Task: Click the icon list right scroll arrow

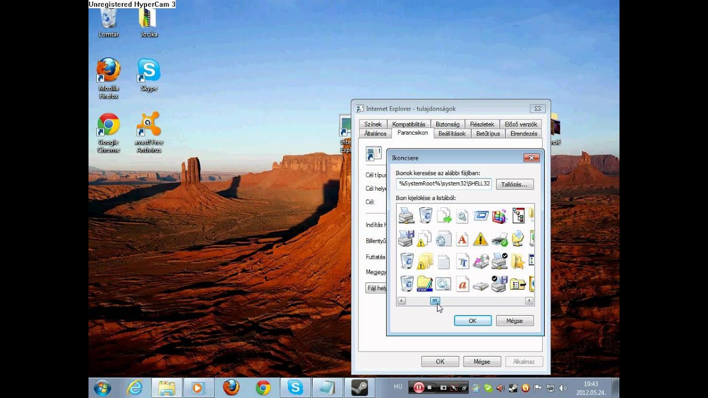Action: pyautogui.click(x=529, y=301)
